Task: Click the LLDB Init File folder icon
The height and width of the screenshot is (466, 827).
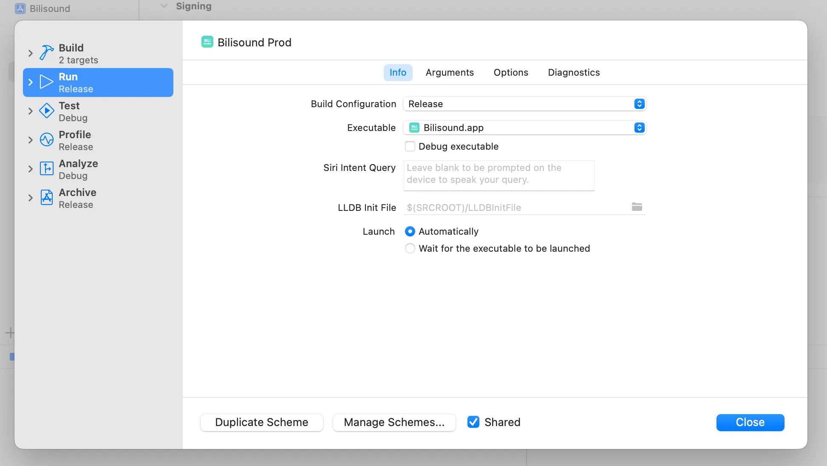Action: (x=637, y=207)
